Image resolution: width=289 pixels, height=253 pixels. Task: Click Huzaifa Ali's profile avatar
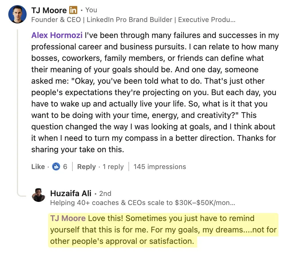click(39, 195)
